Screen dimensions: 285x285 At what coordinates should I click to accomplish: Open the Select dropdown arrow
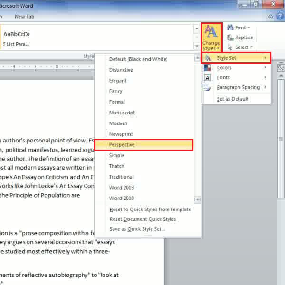[x=252, y=47]
